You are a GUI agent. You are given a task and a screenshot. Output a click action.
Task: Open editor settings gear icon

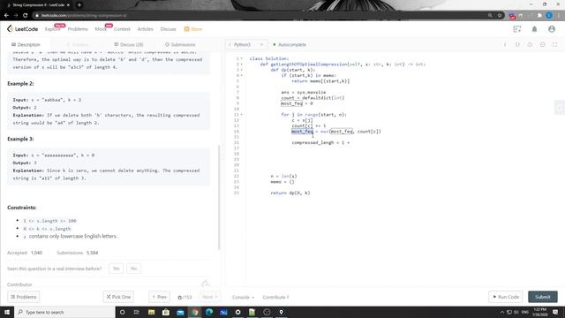point(542,45)
